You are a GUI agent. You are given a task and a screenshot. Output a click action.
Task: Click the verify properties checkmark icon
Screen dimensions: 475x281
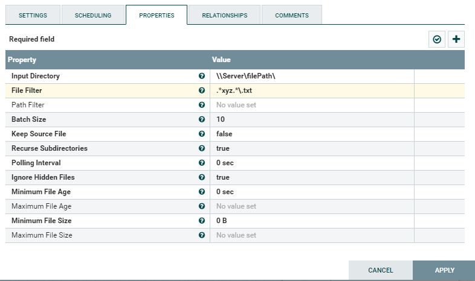437,40
